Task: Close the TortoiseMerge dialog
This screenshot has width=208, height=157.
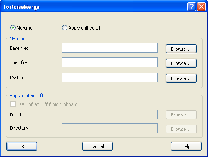Action: 201,6
